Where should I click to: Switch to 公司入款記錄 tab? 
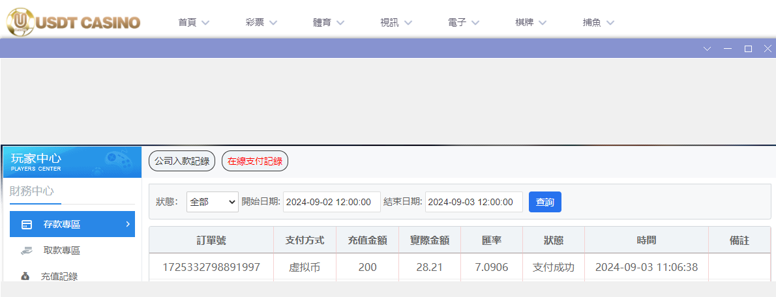pyautogui.click(x=182, y=162)
